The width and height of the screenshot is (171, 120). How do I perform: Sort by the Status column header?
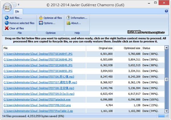(x=153, y=48)
